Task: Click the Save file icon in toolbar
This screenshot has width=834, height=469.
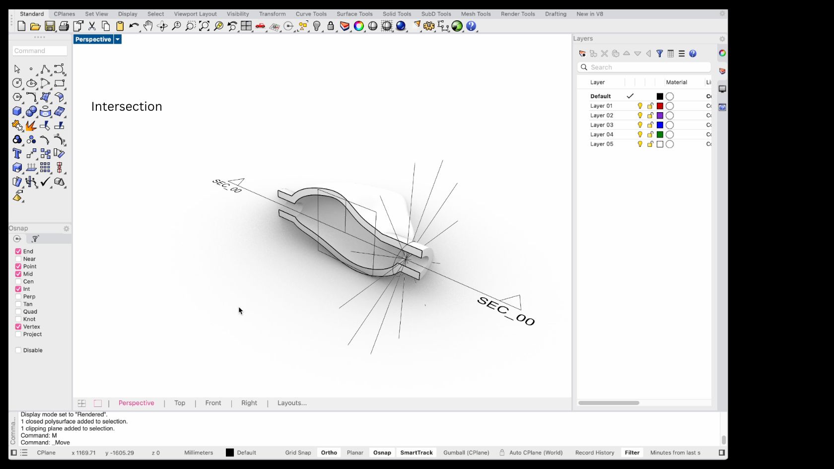Action: point(50,26)
